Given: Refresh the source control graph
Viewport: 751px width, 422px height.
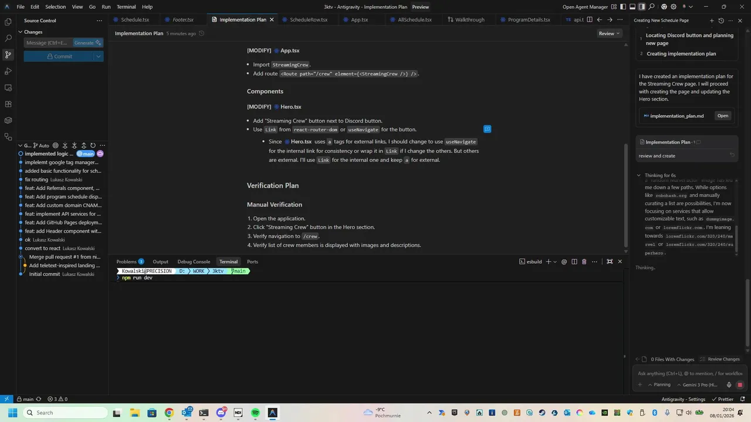Looking at the screenshot, I should coord(93,145).
